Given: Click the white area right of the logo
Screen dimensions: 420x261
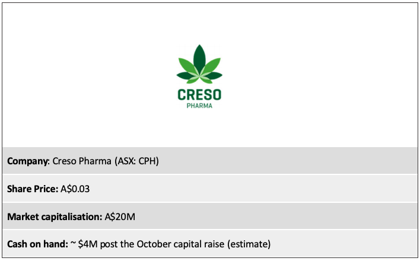Looking at the screenshot, I should [x=319, y=75].
